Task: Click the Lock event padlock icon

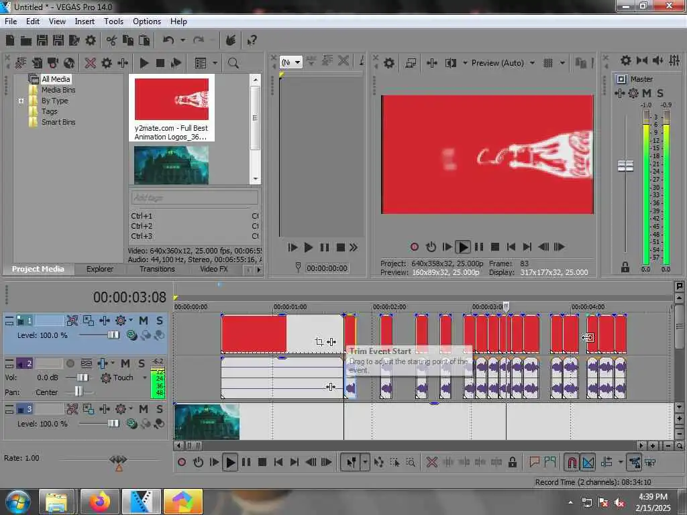Action: (512, 462)
